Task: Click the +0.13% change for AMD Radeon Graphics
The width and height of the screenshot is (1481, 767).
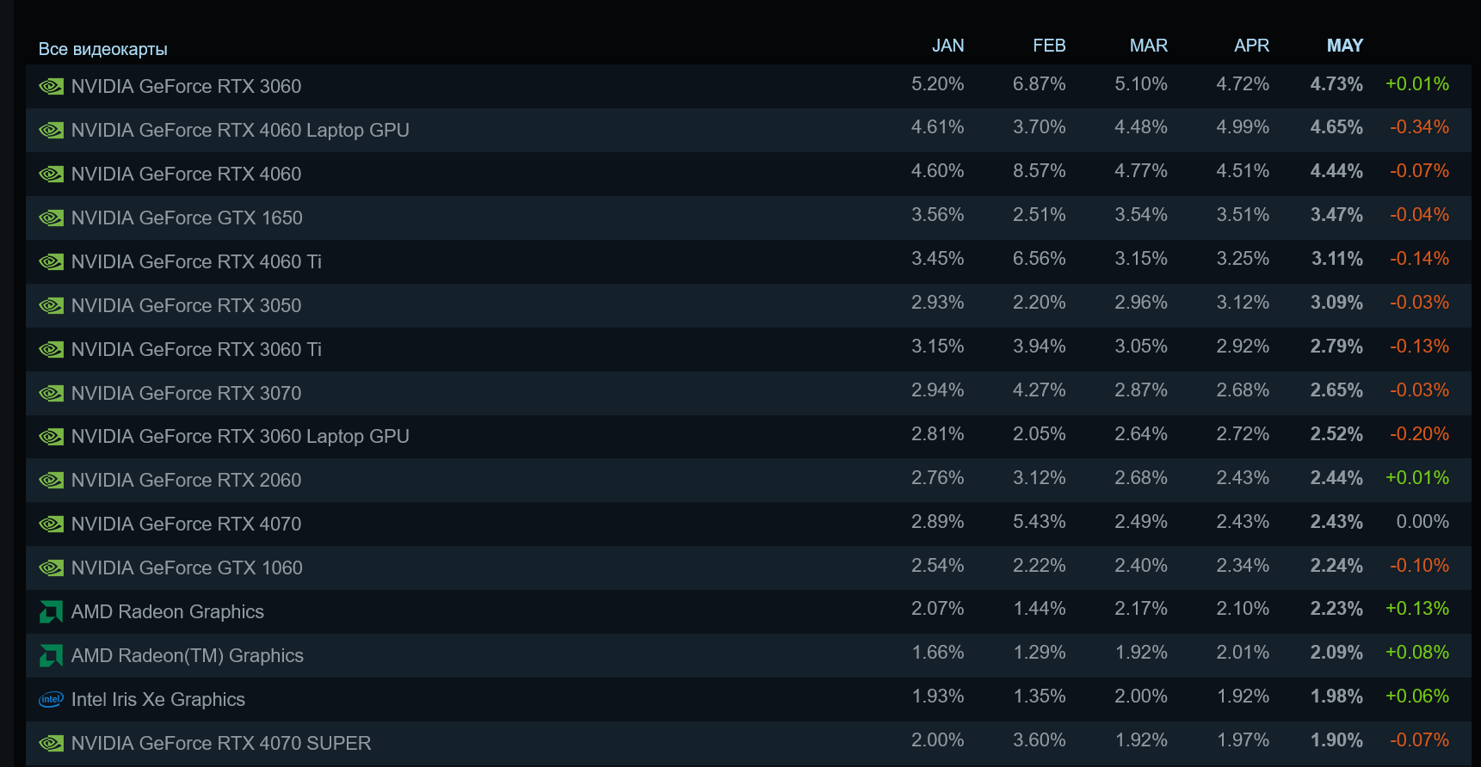Action: 1417,609
